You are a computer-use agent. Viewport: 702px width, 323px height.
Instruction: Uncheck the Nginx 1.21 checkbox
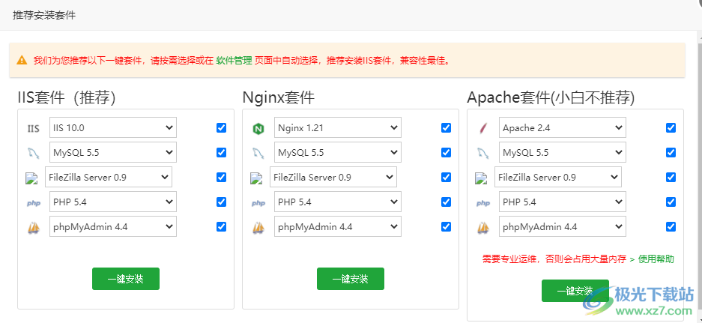pos(446,127)
